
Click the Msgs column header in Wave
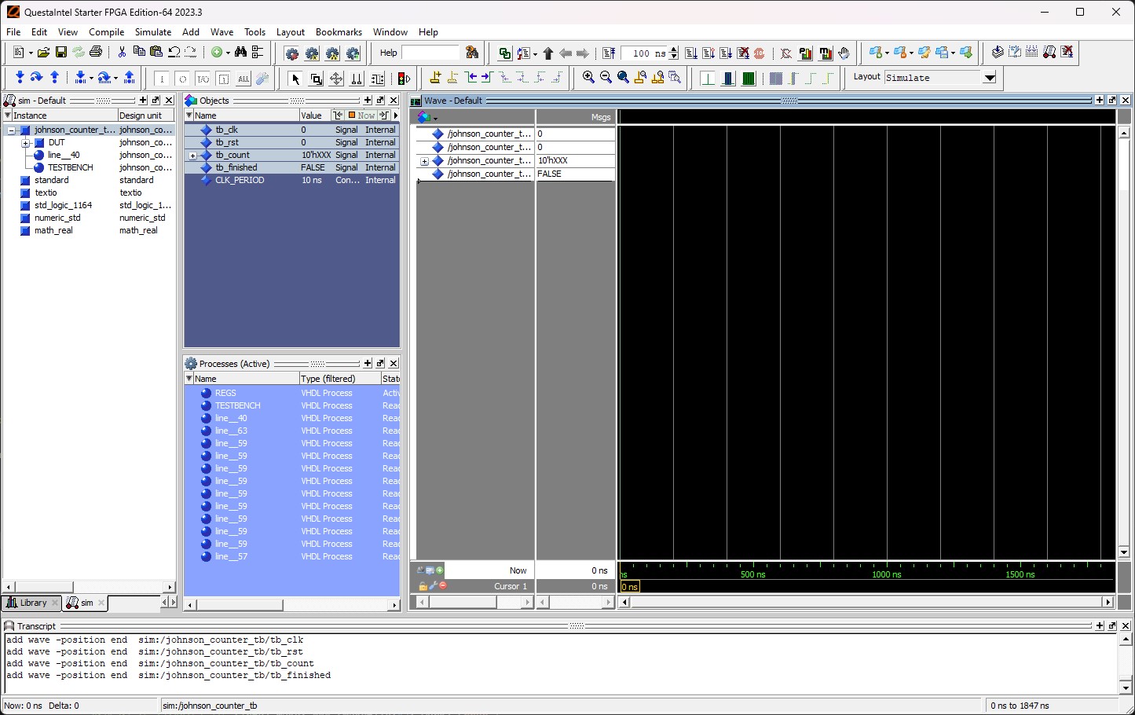tap(575, 117)
